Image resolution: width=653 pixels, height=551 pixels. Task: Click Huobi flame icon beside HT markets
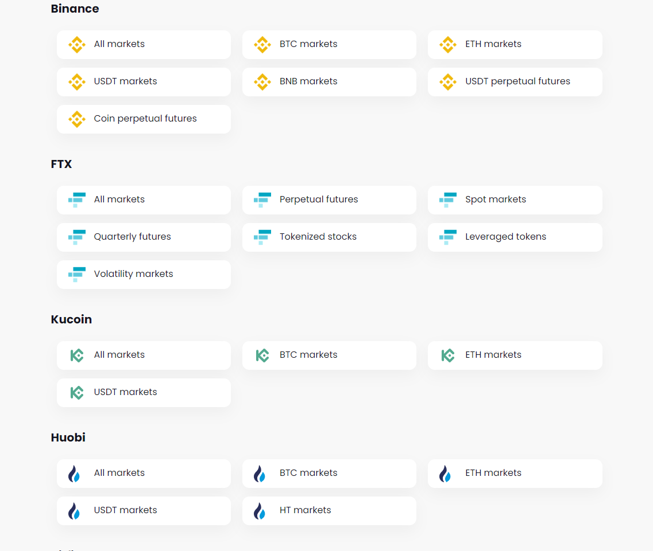(260, 511)
